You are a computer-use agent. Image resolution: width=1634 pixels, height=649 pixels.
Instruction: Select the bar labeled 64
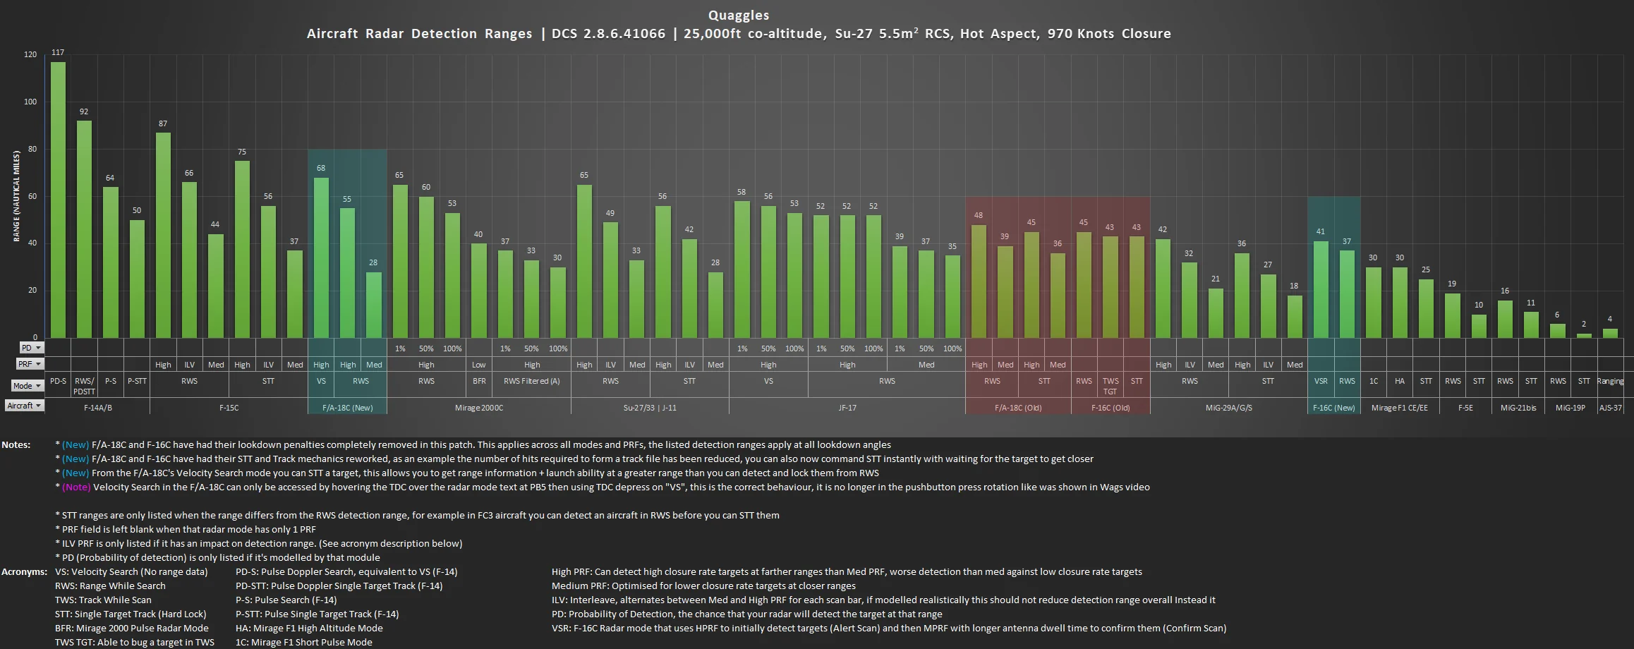[x=110, y=262]
